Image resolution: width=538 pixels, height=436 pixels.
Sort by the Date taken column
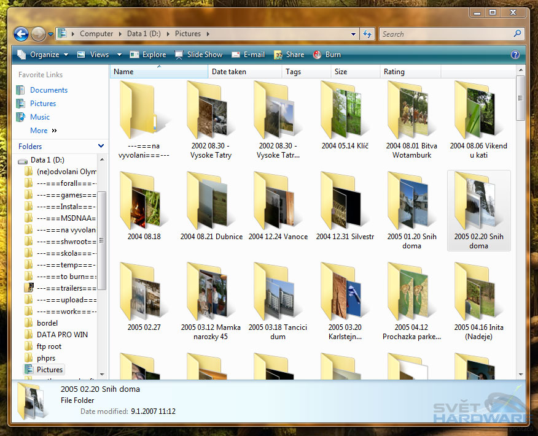point(229,72)
